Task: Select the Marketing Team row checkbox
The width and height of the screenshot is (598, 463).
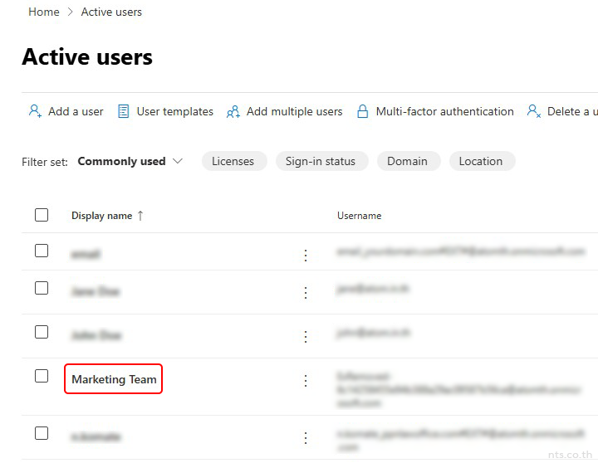Action: coord(42,376)
